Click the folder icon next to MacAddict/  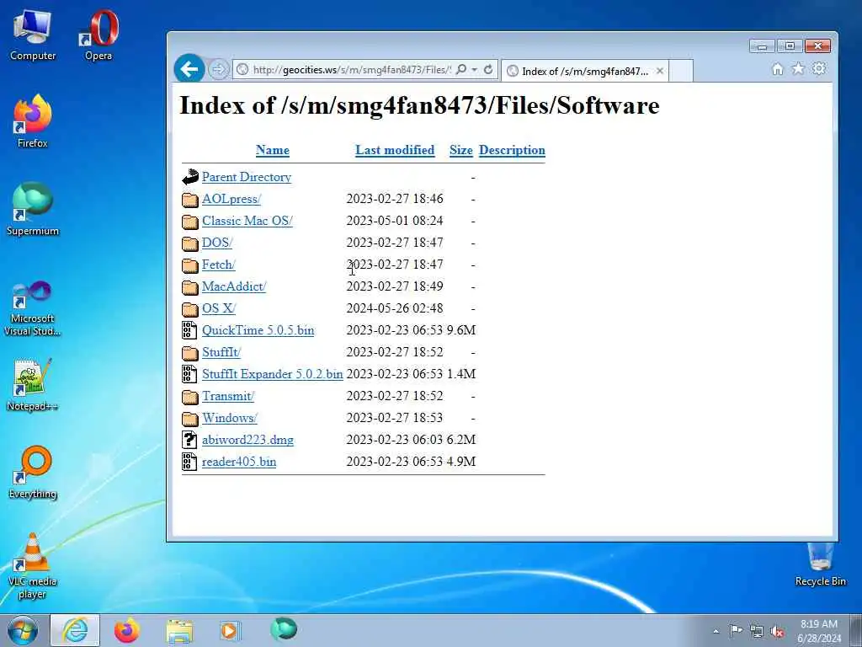189,287
